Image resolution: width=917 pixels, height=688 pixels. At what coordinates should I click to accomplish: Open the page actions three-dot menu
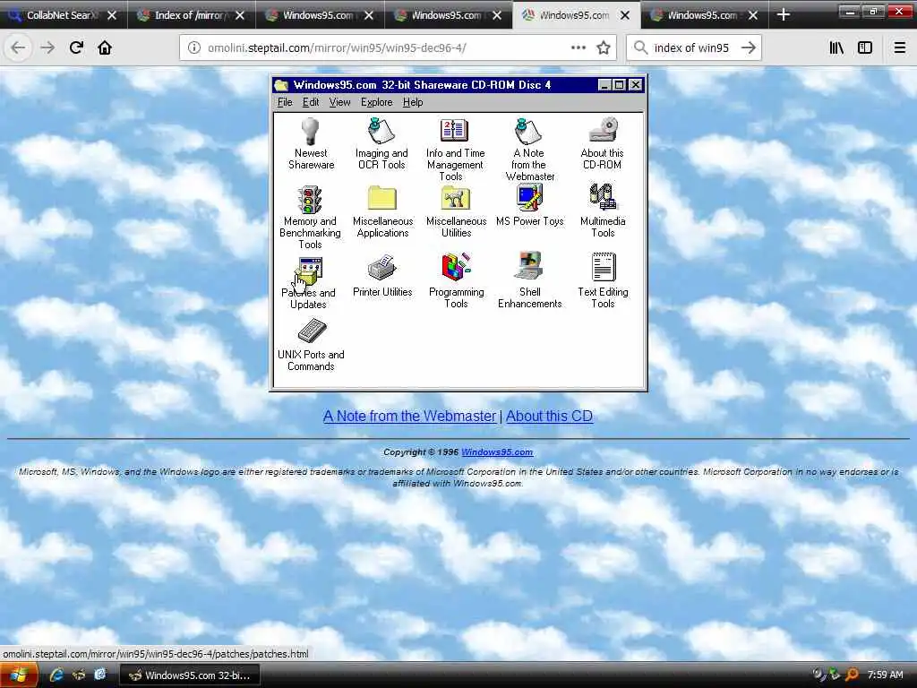pos(578,48)
